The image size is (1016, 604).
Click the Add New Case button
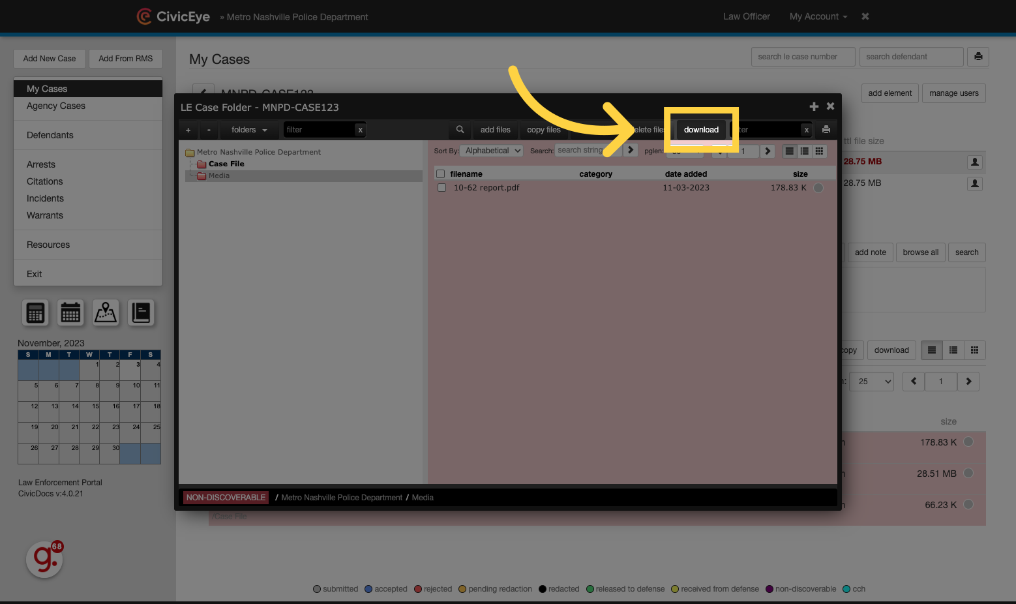pyautogui.click(x=50, y=59)
